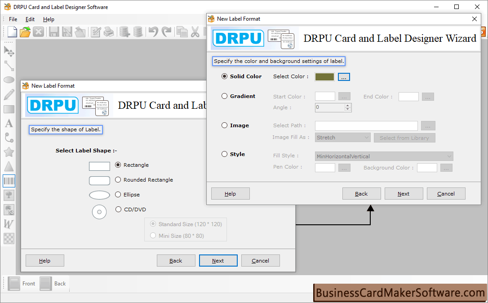Select the Gradient radio option

click(x=224, y=96)
